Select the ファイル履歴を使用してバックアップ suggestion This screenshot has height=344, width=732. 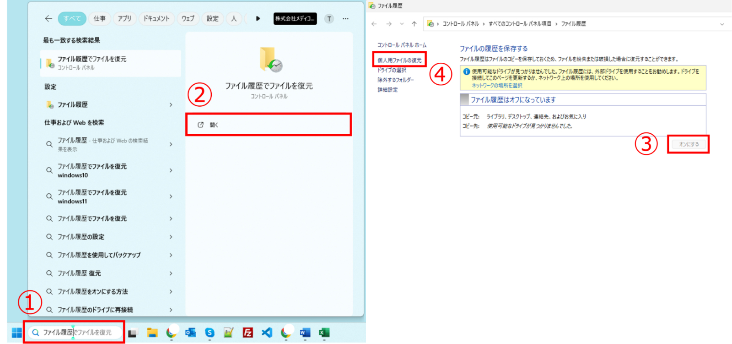point(111,255)
